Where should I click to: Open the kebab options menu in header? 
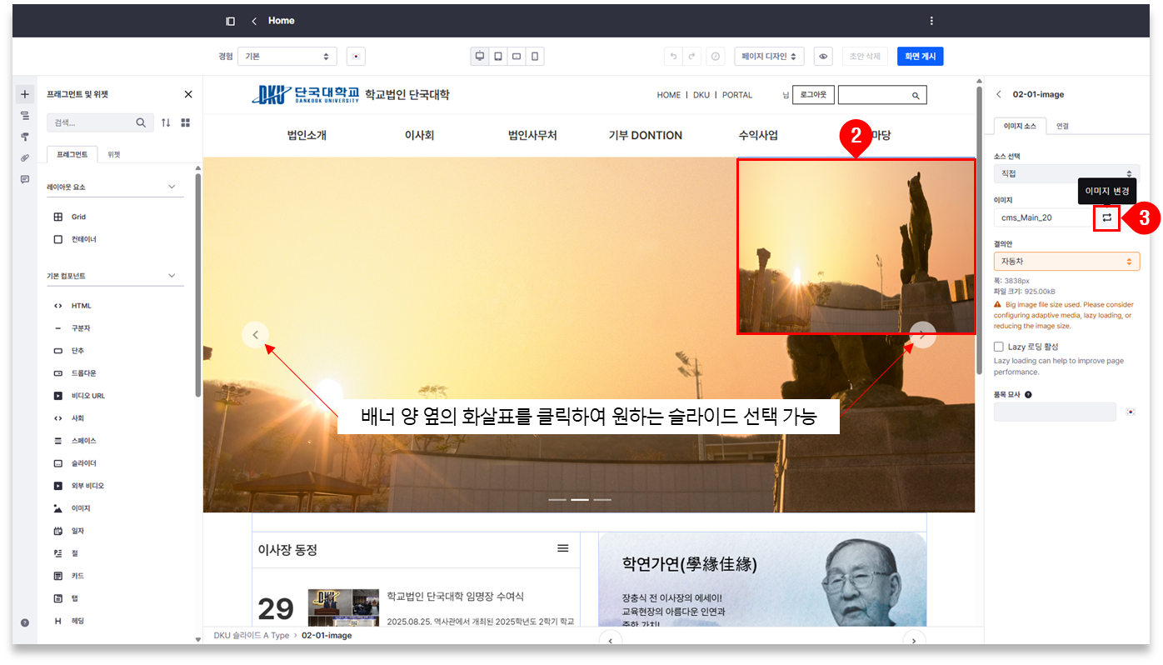point(931,21)
